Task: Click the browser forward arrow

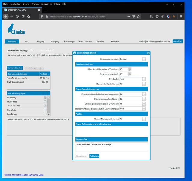Action: pyautogui.click(x=12, y=17)
